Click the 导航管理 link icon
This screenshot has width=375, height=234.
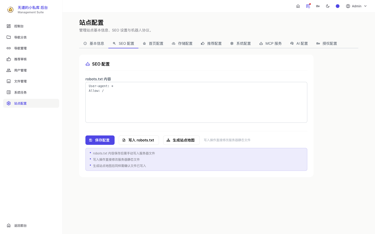coord(9,48)
